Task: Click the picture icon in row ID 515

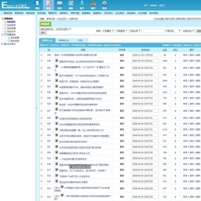Action: (57, 181)
